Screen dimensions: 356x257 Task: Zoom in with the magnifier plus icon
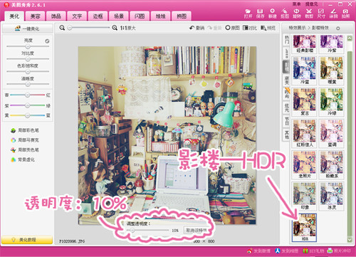(115, 28)
